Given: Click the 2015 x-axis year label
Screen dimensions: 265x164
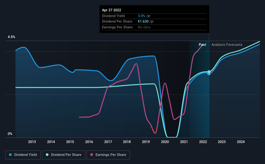Looking at the screenshot, I should pos(70,142).
